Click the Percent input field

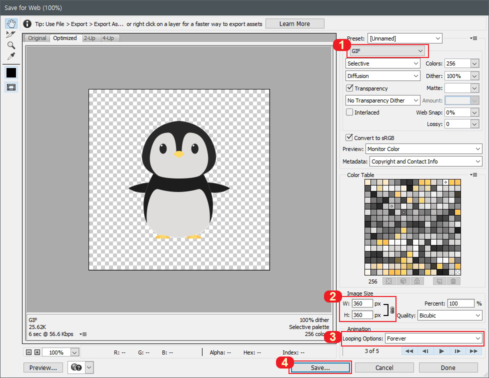tap(461, 303)
